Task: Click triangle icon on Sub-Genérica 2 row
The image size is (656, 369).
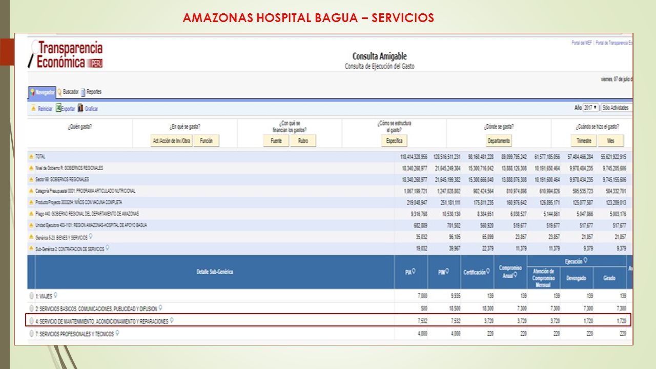Action: 31,249
